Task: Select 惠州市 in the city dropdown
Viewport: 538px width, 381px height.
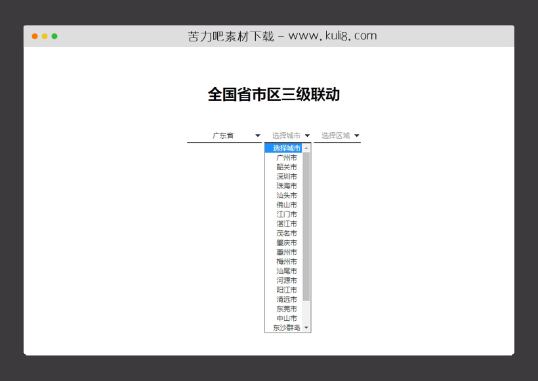Action: click(285, 251)
